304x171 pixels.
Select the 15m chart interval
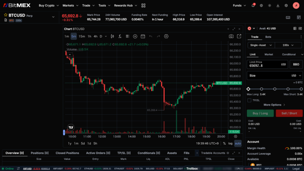pyautogui.click(x=82, y=36)
